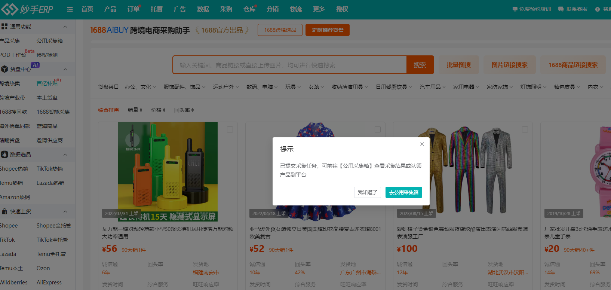Image resolution: width=611 pixels, height=290 pixels.
Task: Switch to the 定制推荐货盘 tab
Action: coord(328,30)
